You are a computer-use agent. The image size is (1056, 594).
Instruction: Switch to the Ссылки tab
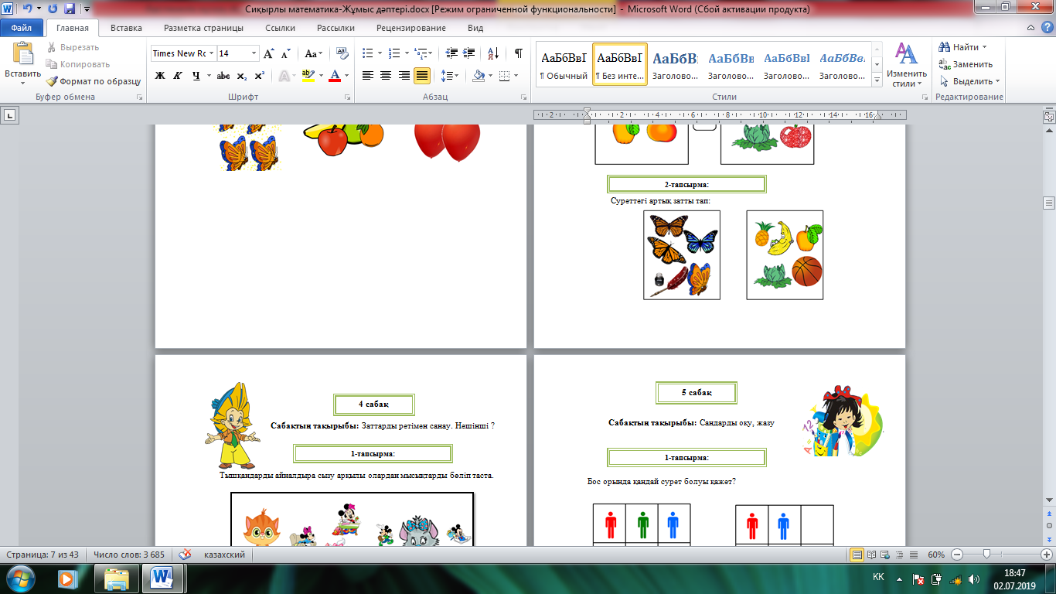[280, 28]
